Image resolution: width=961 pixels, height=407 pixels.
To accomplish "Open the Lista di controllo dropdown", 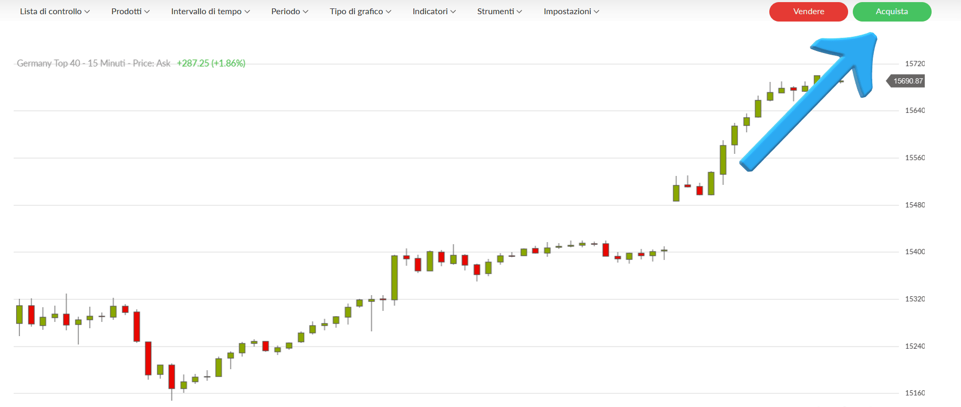I will (x=55, y=12).
